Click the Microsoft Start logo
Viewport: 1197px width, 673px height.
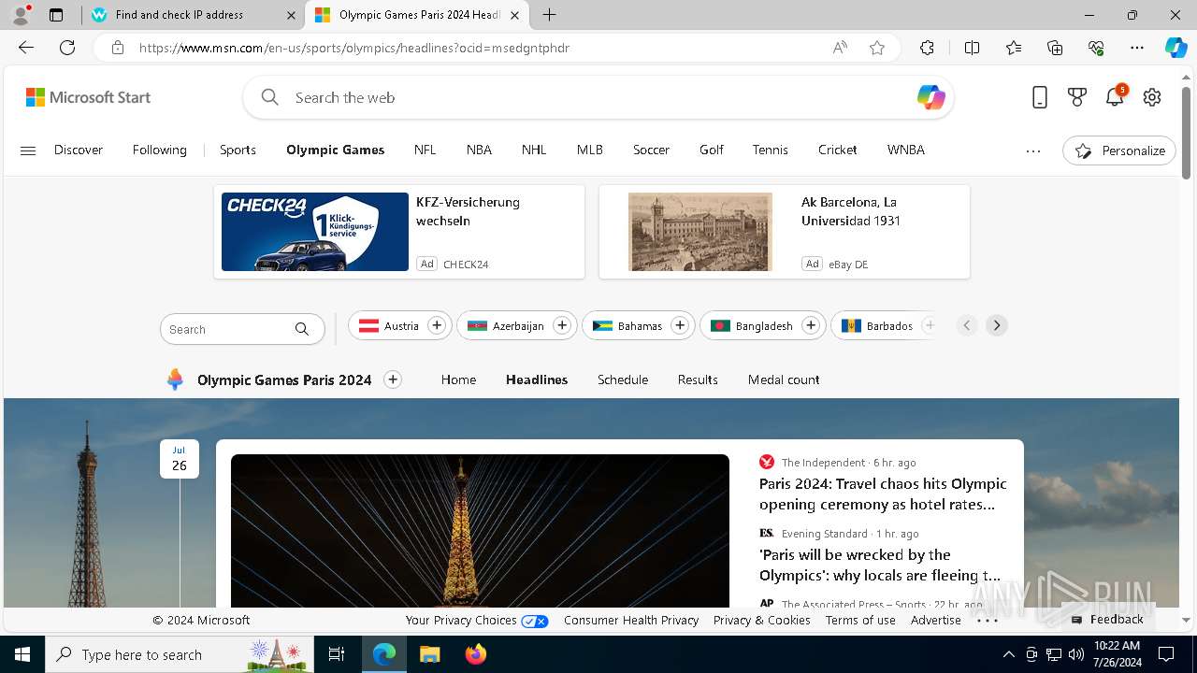88,97
